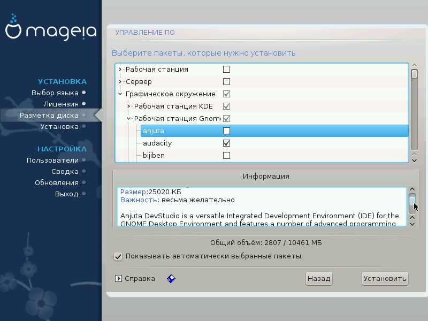Screen dimensions: 428x321
Task: Click package list scrollbar thumb
Action: pyautogui.click(x=414, y=74)
